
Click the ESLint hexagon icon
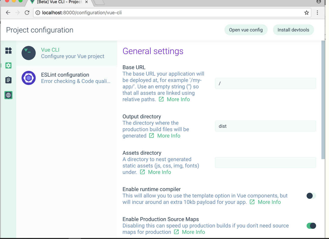point(28,78)
